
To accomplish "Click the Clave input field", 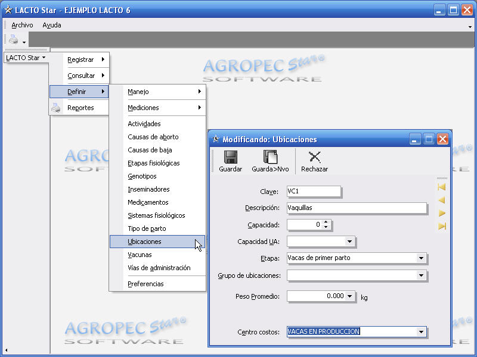I will pyautogui.click(x=314, y=191).
